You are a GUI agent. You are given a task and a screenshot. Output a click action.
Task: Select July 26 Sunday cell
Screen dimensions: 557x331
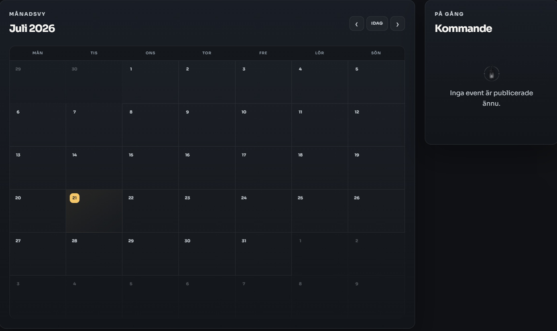[376, 211]
